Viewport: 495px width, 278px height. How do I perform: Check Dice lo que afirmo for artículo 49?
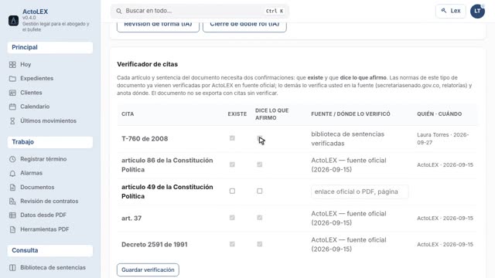coord(260,191)
